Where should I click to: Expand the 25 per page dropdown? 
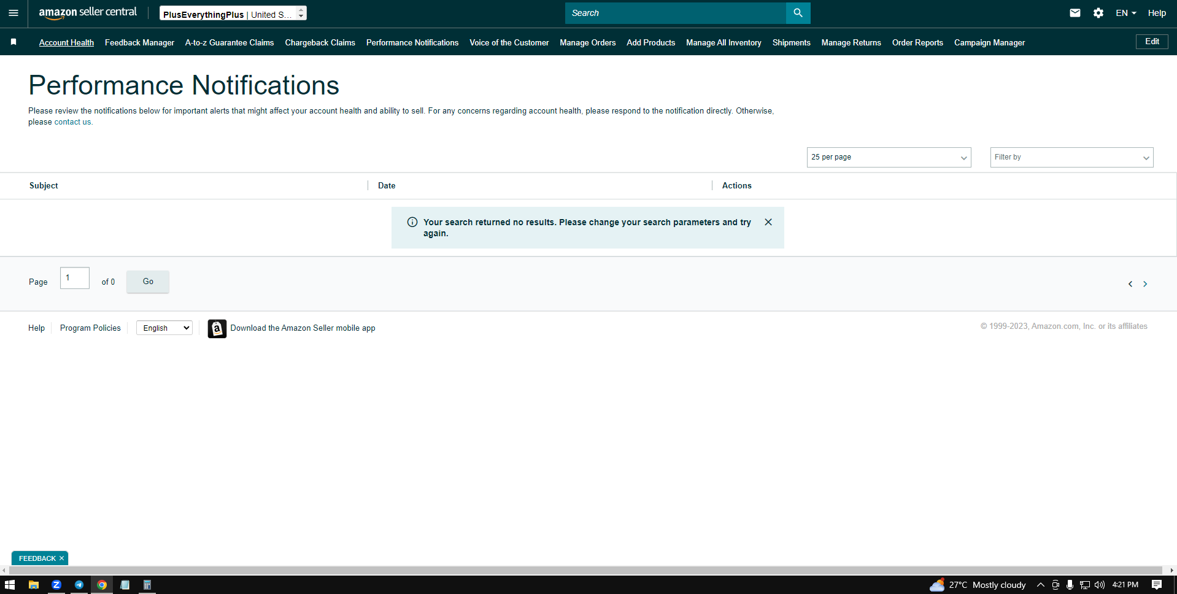coord(889,157)
